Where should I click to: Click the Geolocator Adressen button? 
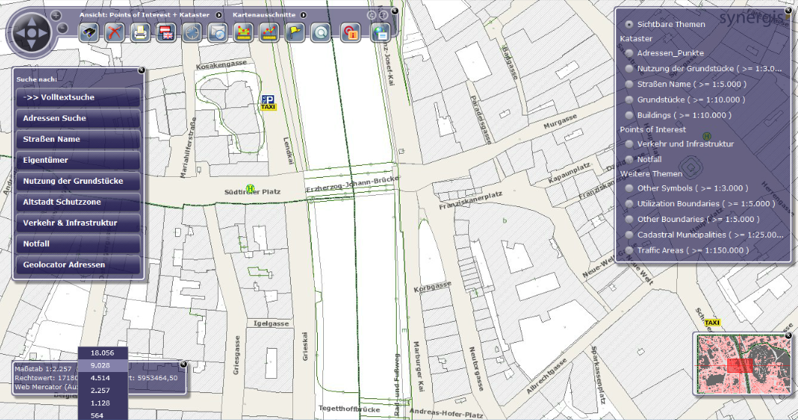pos(77,265)
